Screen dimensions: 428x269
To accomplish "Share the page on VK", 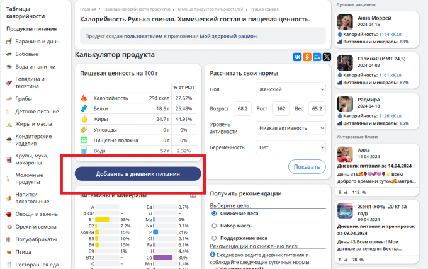I will click(297, 57).
